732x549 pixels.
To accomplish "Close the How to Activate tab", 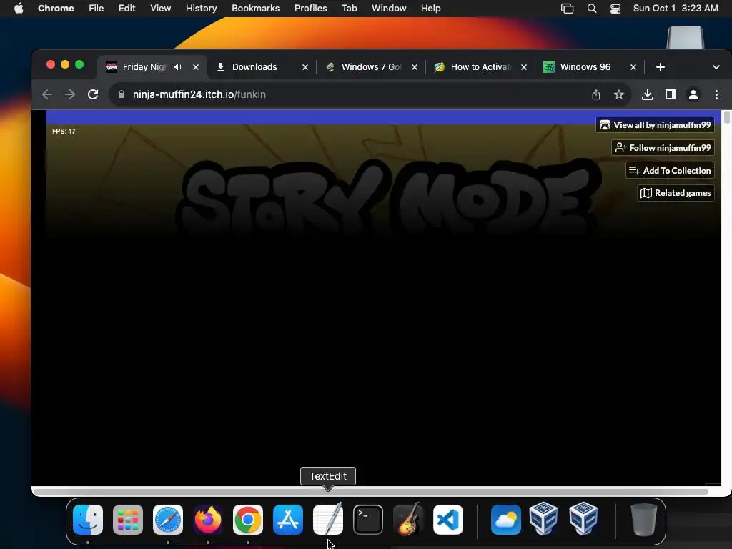I will tap(524, 67).
